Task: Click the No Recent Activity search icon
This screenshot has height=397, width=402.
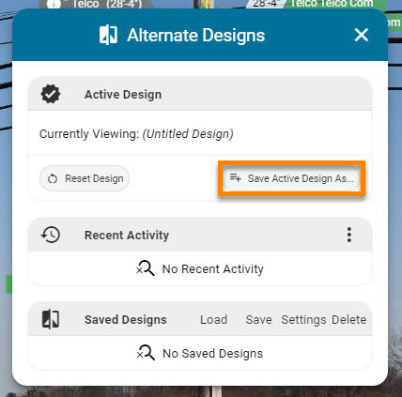Action: coord(146,268)
